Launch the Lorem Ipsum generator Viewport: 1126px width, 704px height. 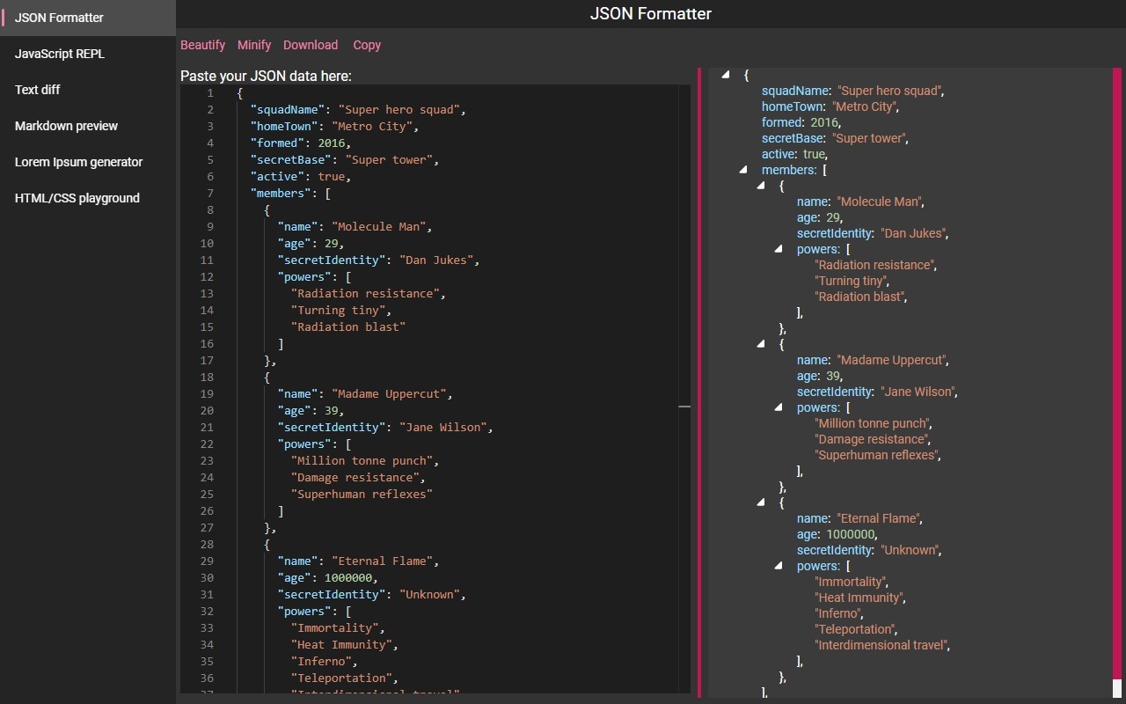[78, 162]
